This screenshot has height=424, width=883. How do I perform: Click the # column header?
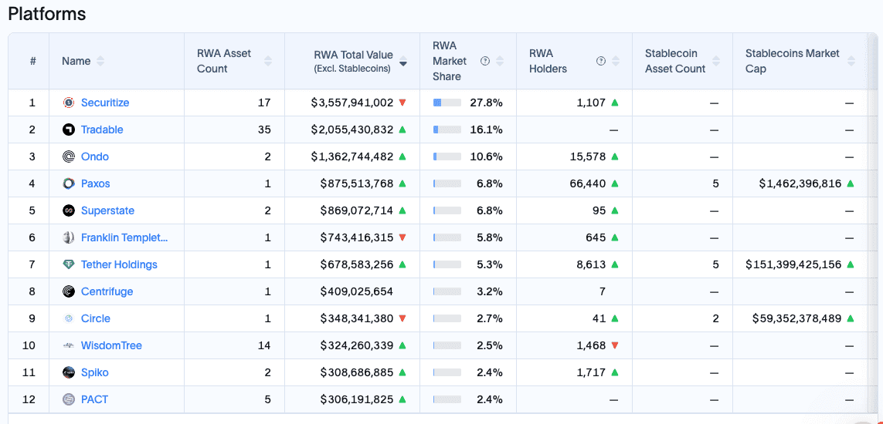[32, 61]
